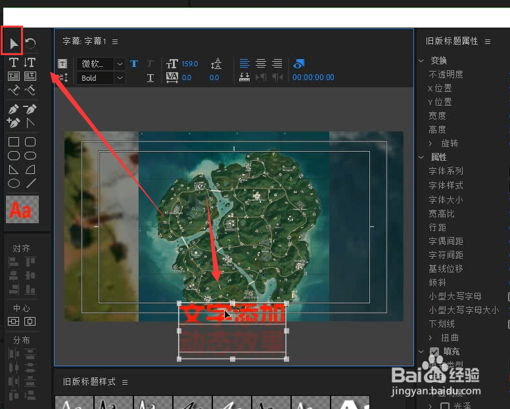This screenshot has height=409, width=510.
Task: Open Roll/Crawl Options icon
Action: (63, 77)
